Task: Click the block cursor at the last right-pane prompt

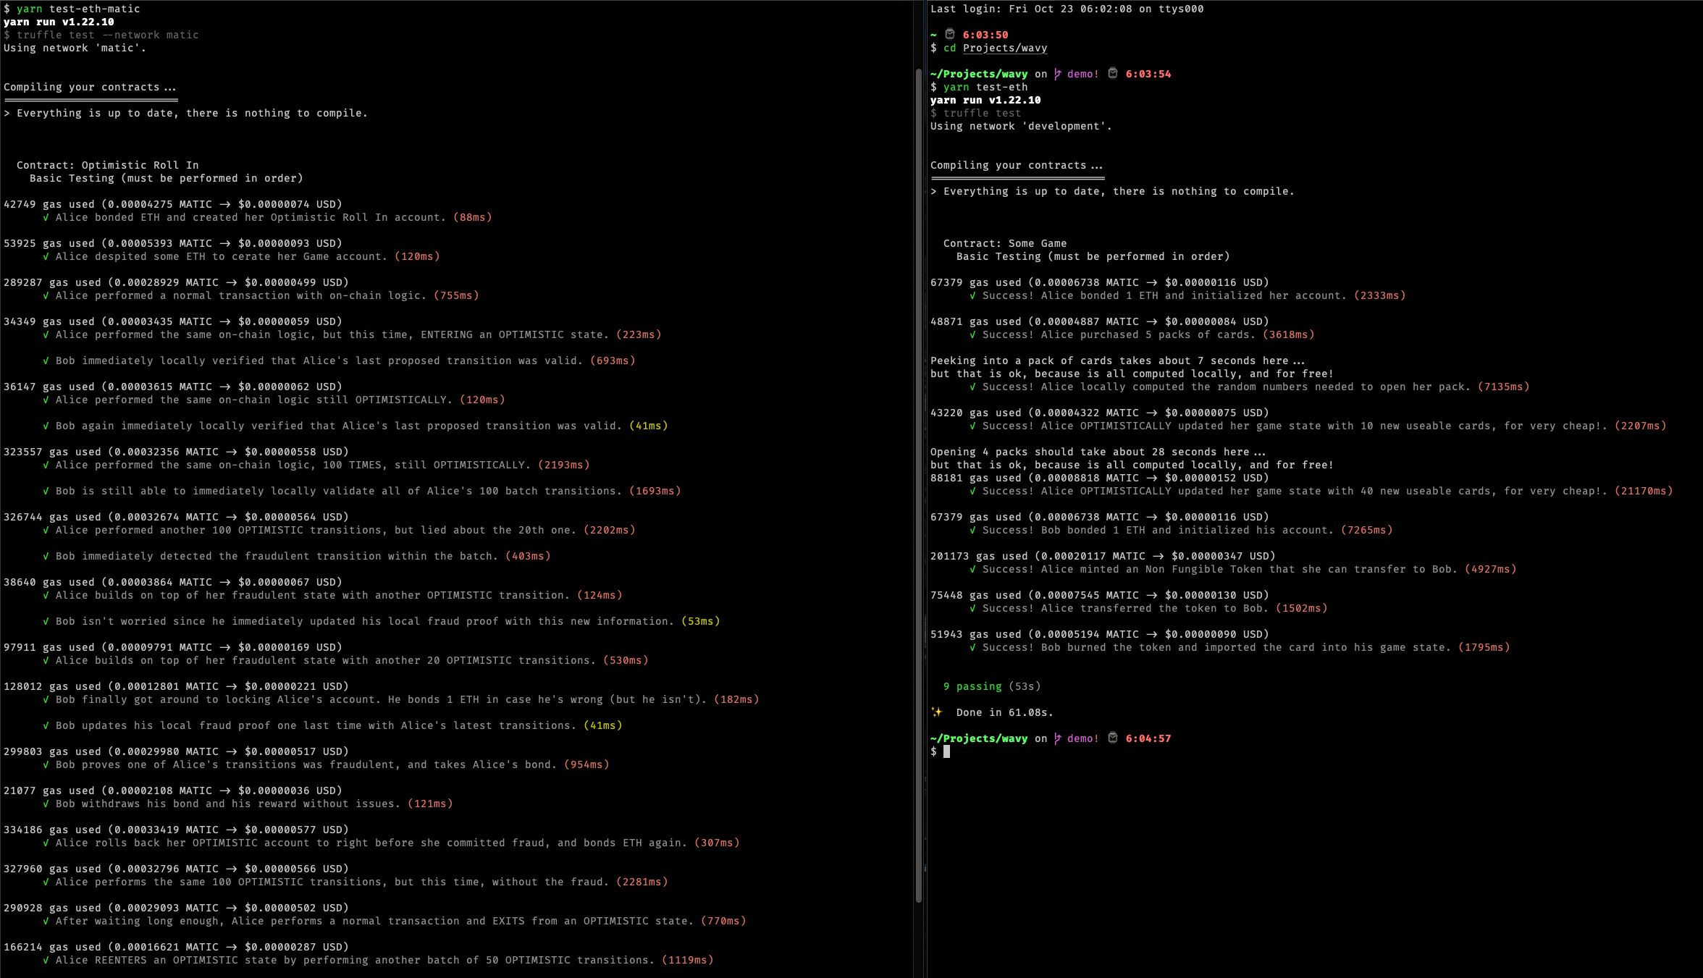Action: pos(946,751)
